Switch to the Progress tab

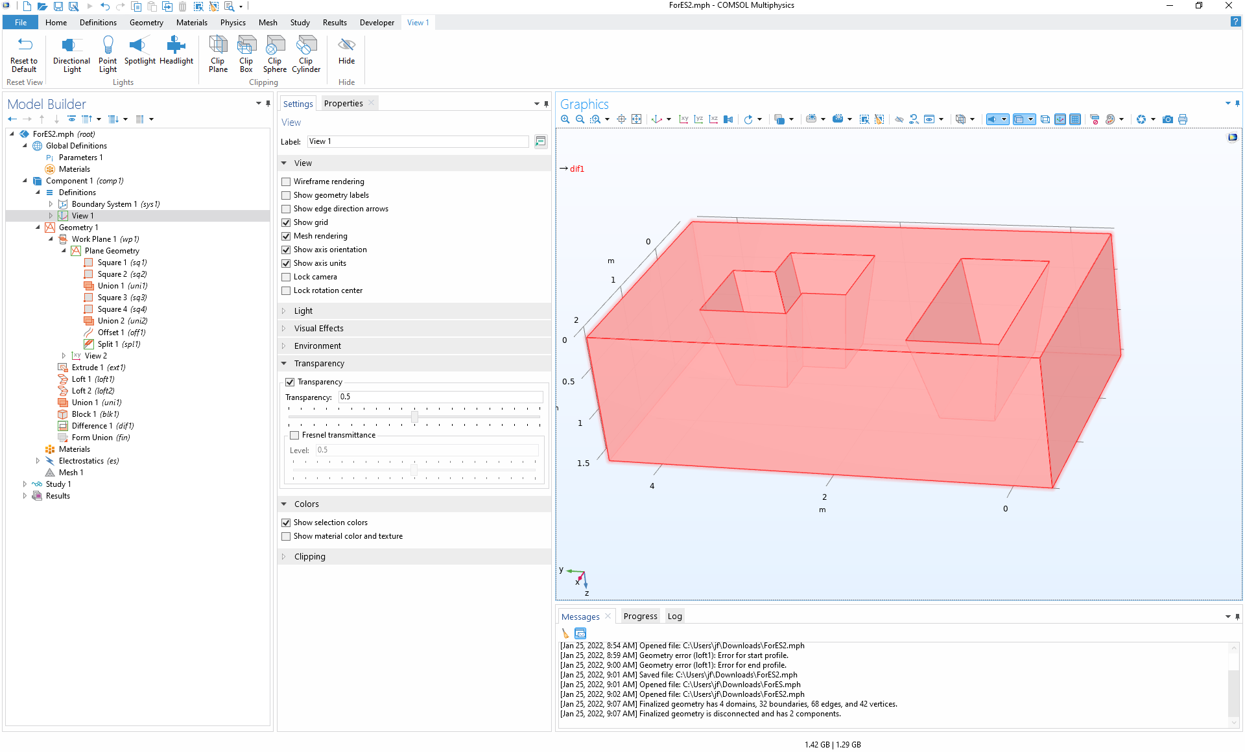click(x=639, y=617)
